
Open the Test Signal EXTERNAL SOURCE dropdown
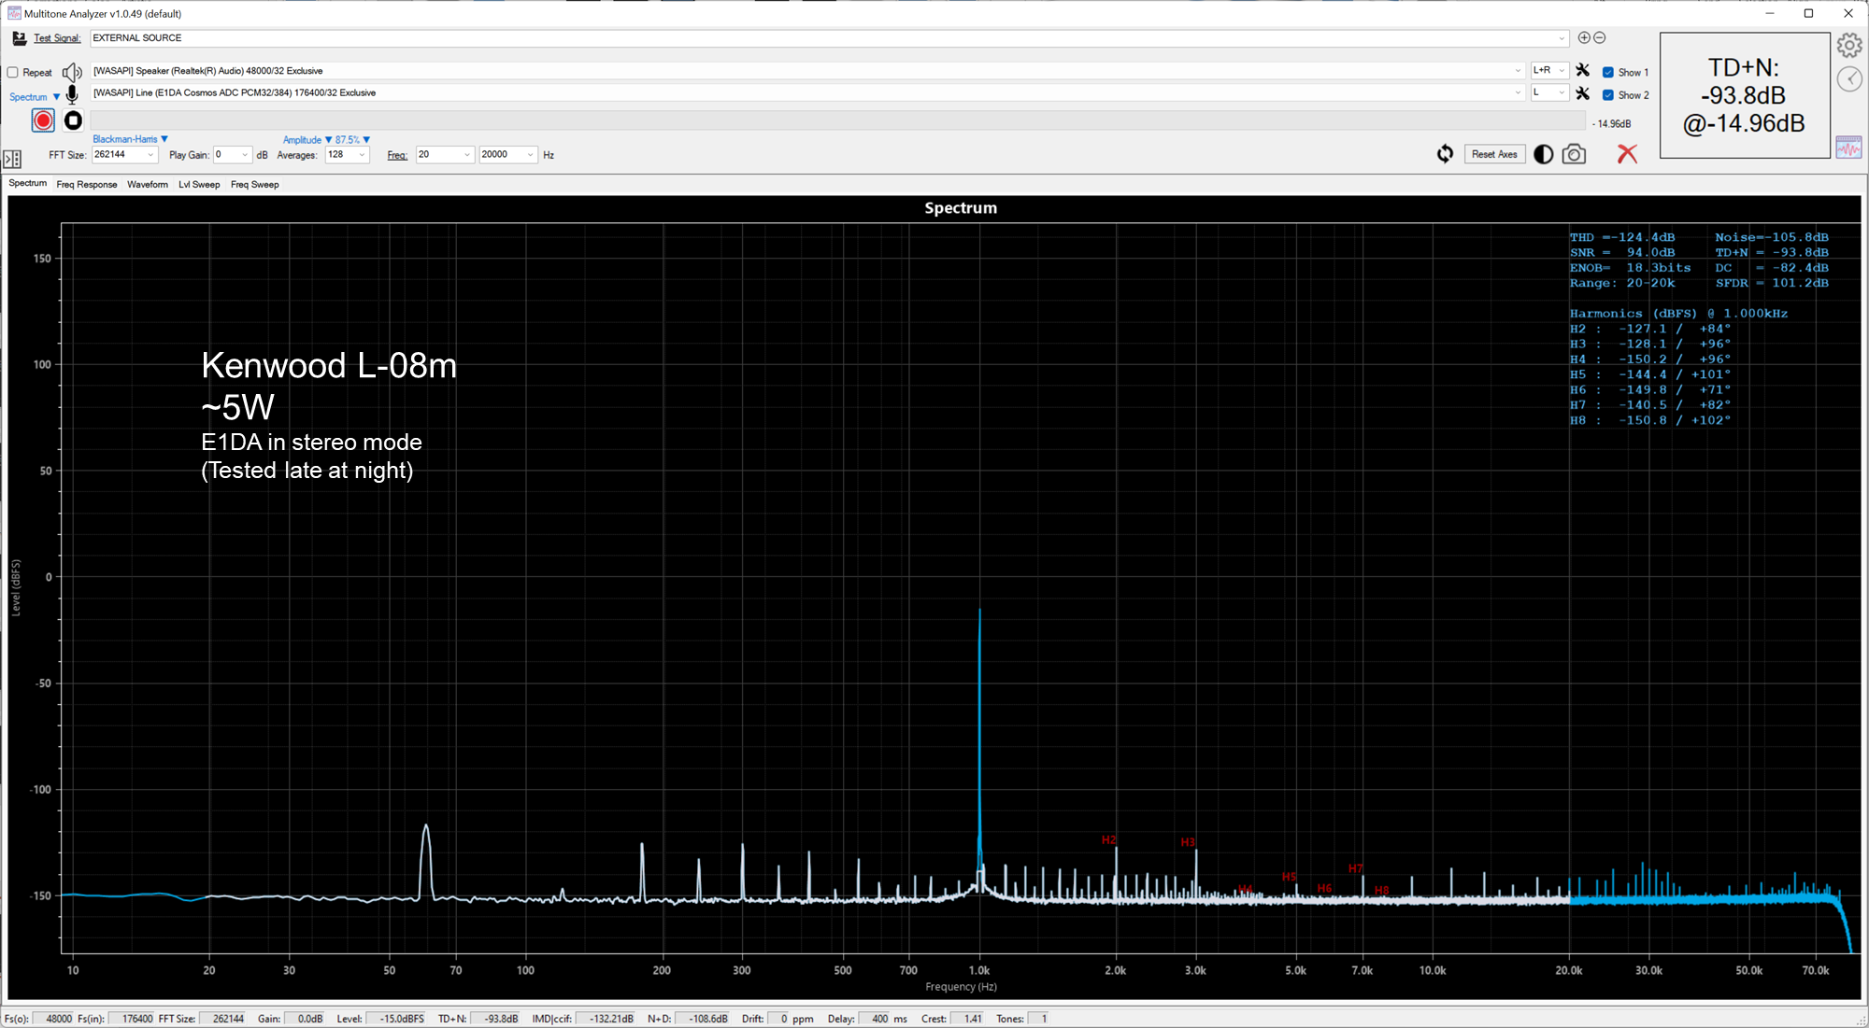click(829, 38)
